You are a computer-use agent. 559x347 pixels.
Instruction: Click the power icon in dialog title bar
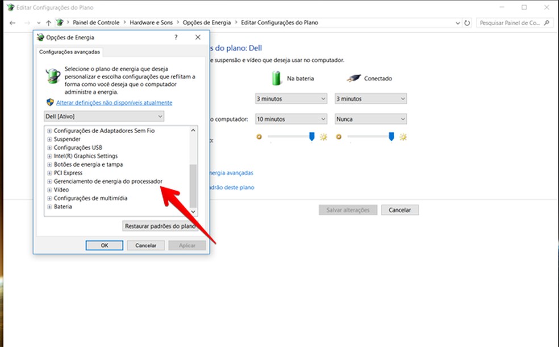coord(41,37)
